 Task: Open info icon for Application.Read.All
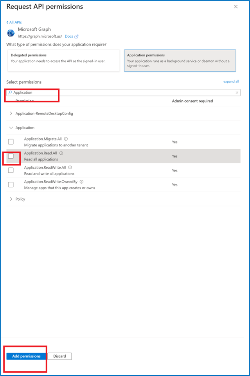click(x=61, y=153)
